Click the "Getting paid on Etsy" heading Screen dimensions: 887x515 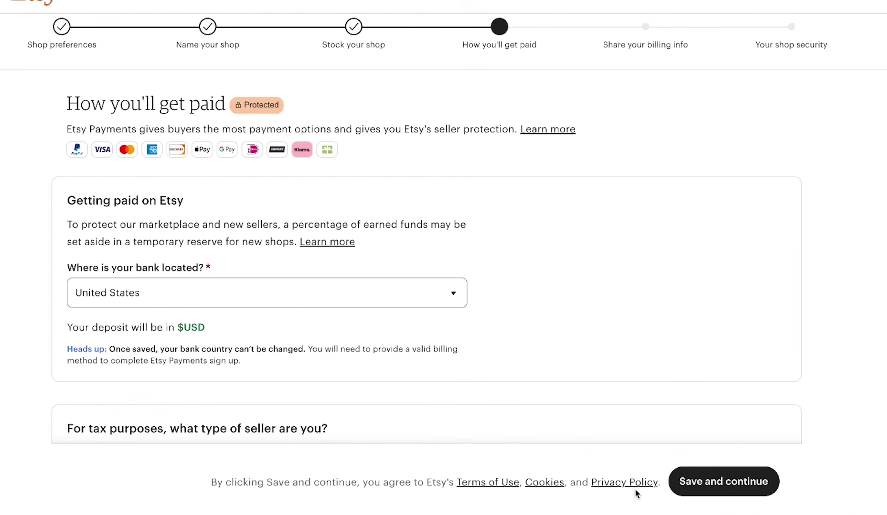point(125,201)
